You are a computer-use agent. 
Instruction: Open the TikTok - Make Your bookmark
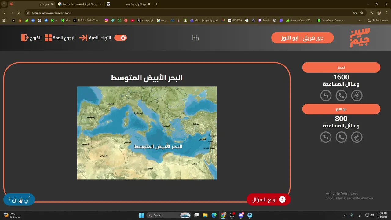coord(87,20)
